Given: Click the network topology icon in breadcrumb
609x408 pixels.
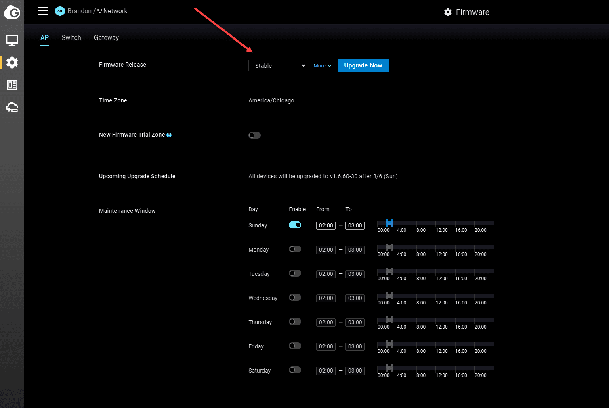Looking at the screenshot, I should coord(100,11).
